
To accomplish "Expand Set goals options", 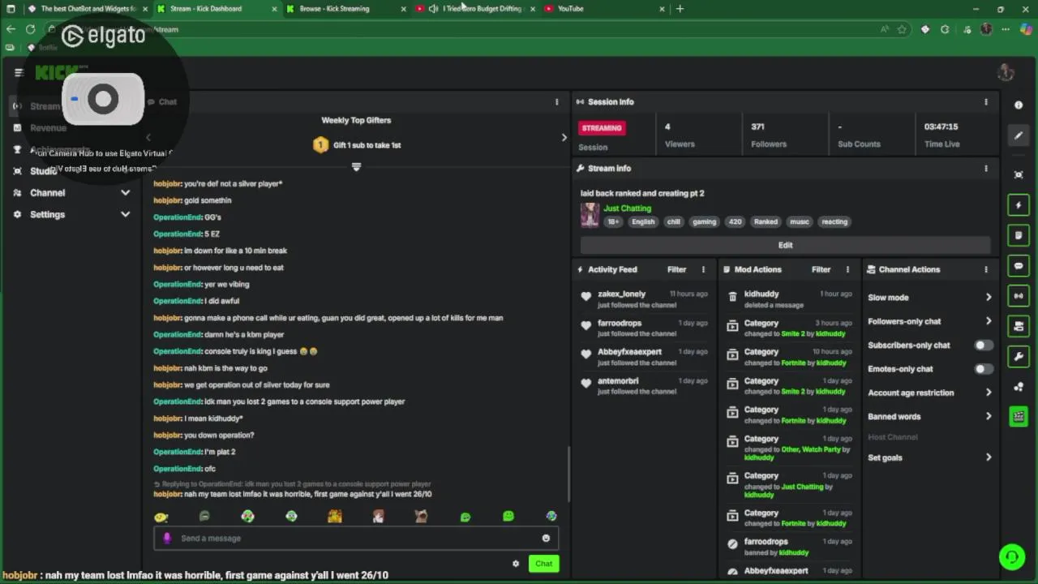I will [929, 457].
